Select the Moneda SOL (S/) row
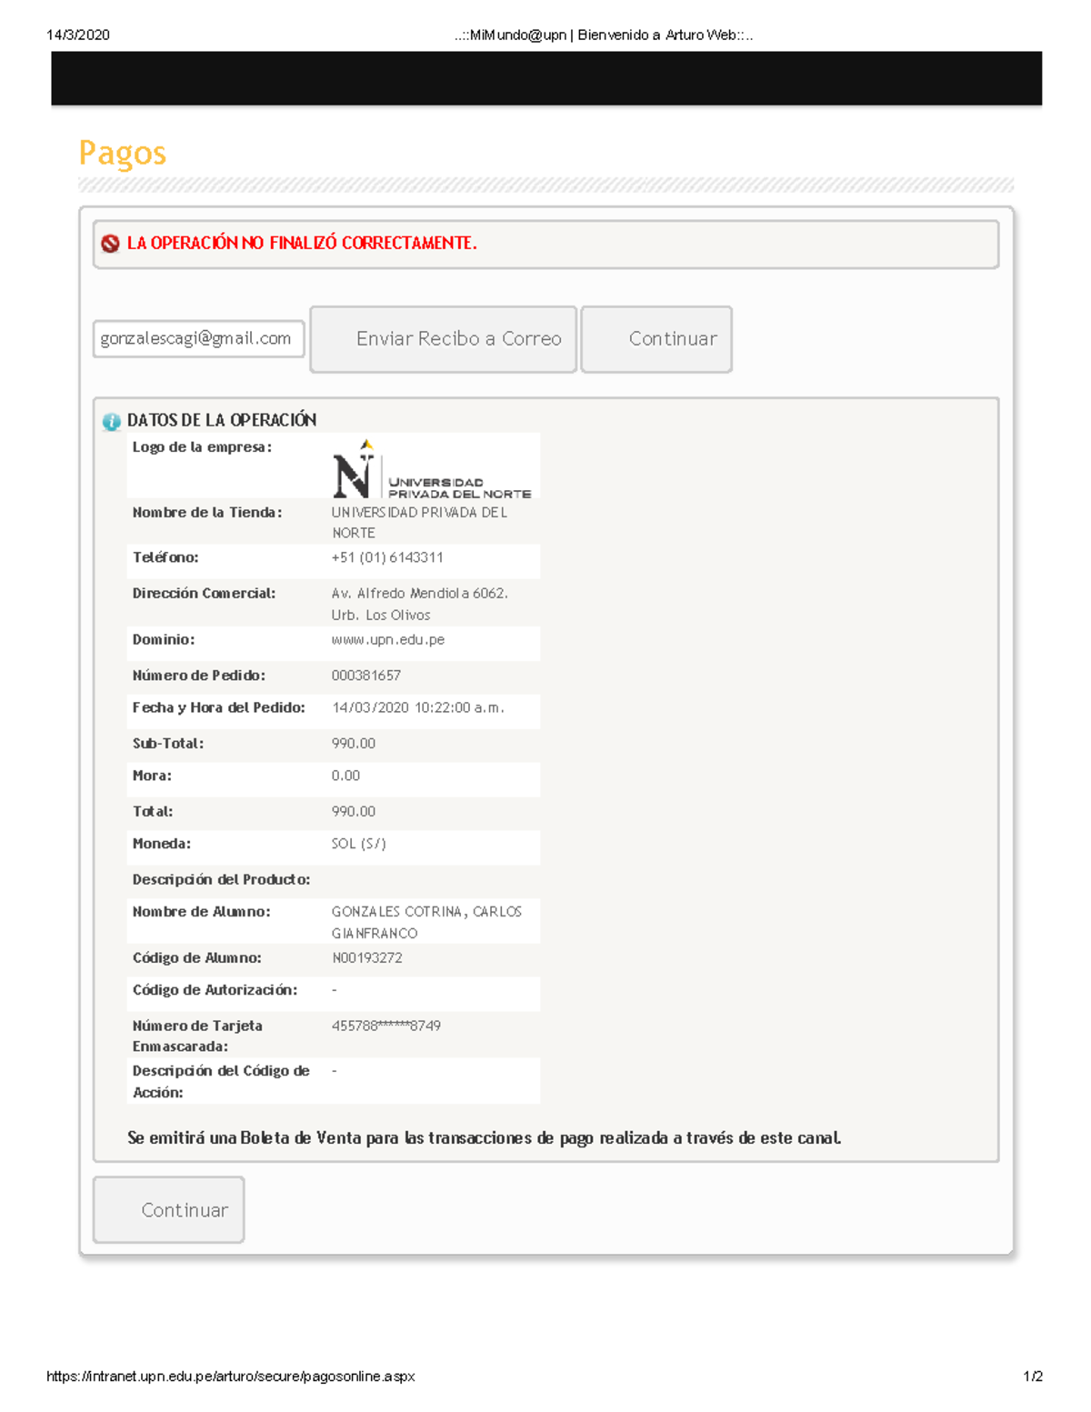The width and height of the screenshot is (1091, 1412). (x=333, y=844)
